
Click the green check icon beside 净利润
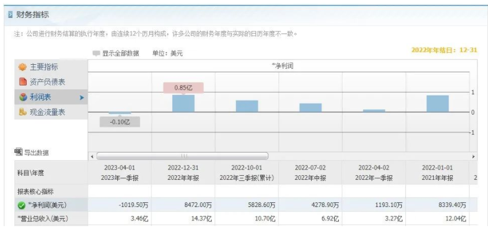pyautogui.click(x=21, y=205)
